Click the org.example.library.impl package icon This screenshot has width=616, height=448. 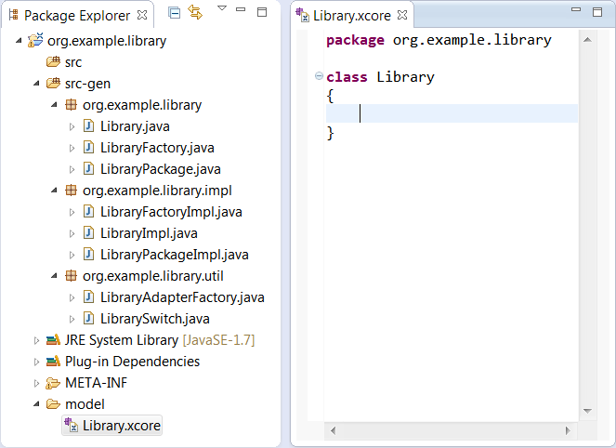click(x=72, y=191)
